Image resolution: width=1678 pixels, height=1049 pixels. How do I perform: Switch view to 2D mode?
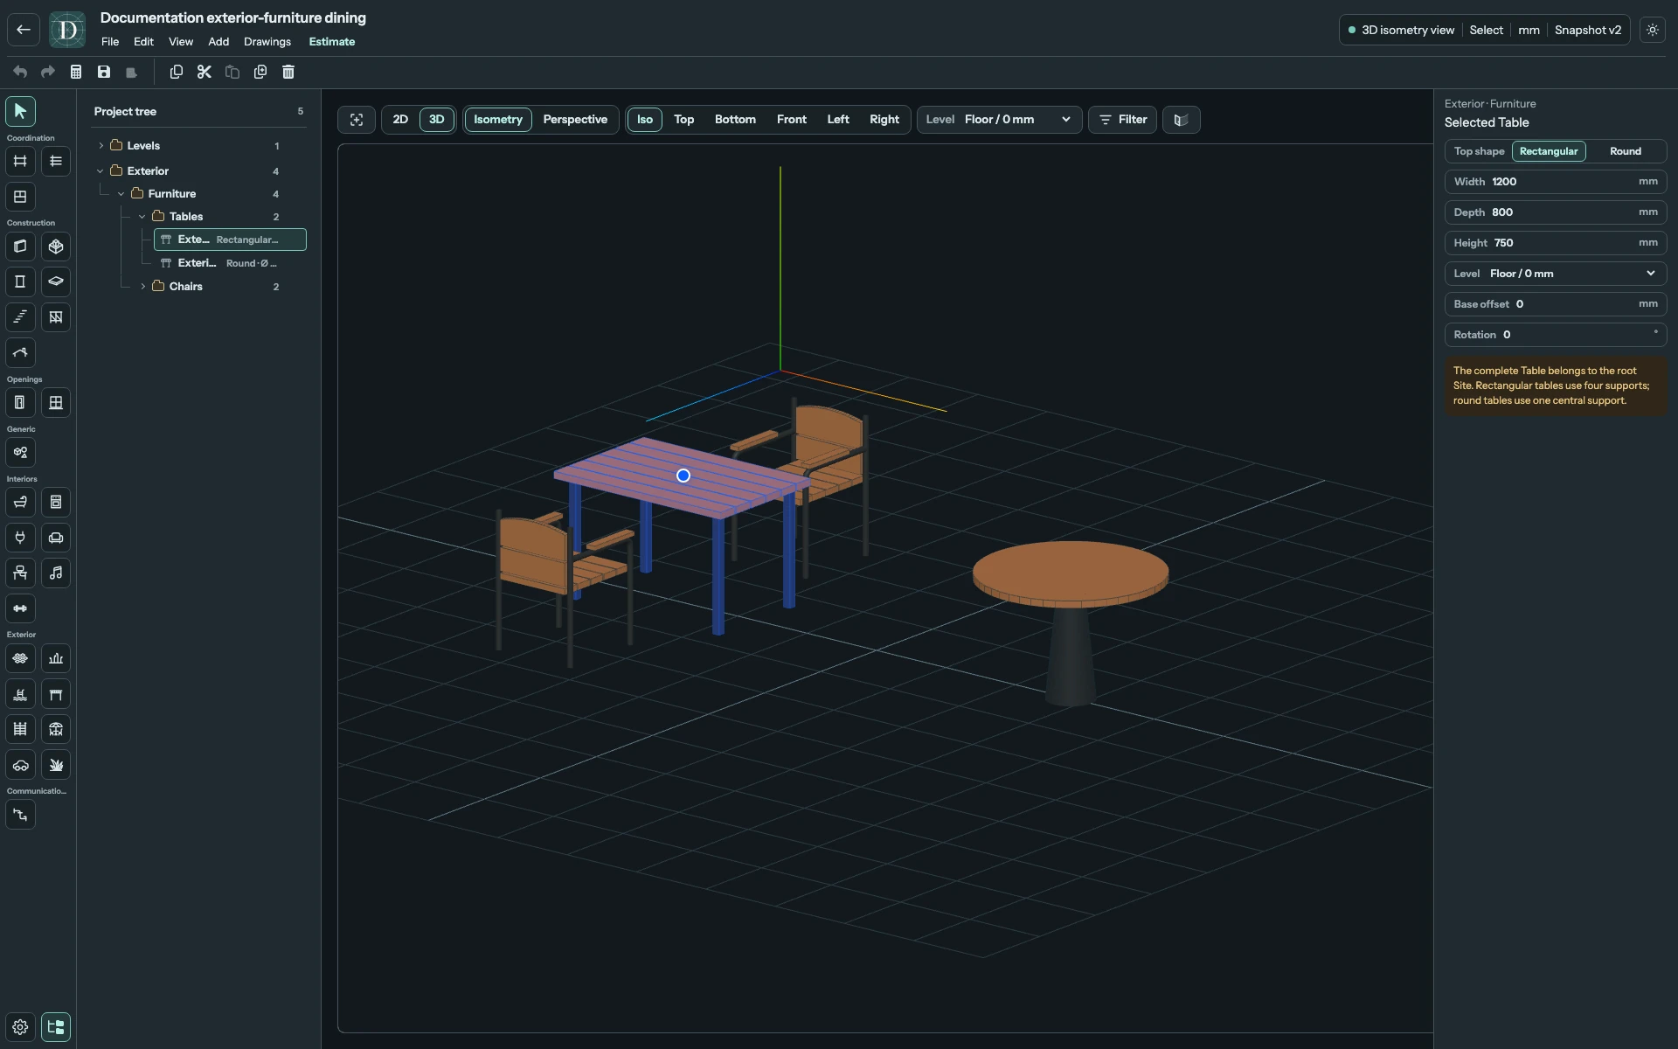400,120
